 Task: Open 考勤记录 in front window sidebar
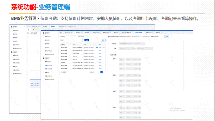pos(47,72)
